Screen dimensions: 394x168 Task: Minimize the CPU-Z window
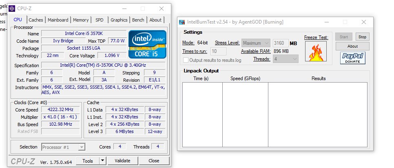[125, 9]
